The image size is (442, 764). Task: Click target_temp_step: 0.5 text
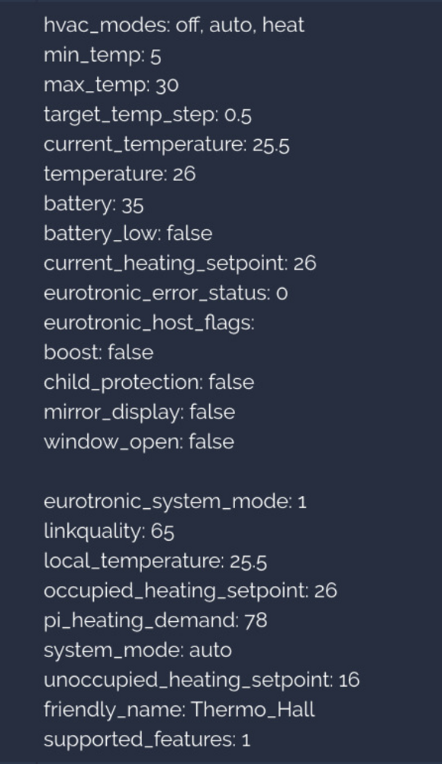[x=147, y=115]
